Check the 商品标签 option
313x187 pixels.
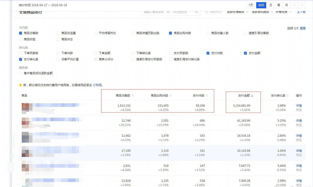pos(21,39)
